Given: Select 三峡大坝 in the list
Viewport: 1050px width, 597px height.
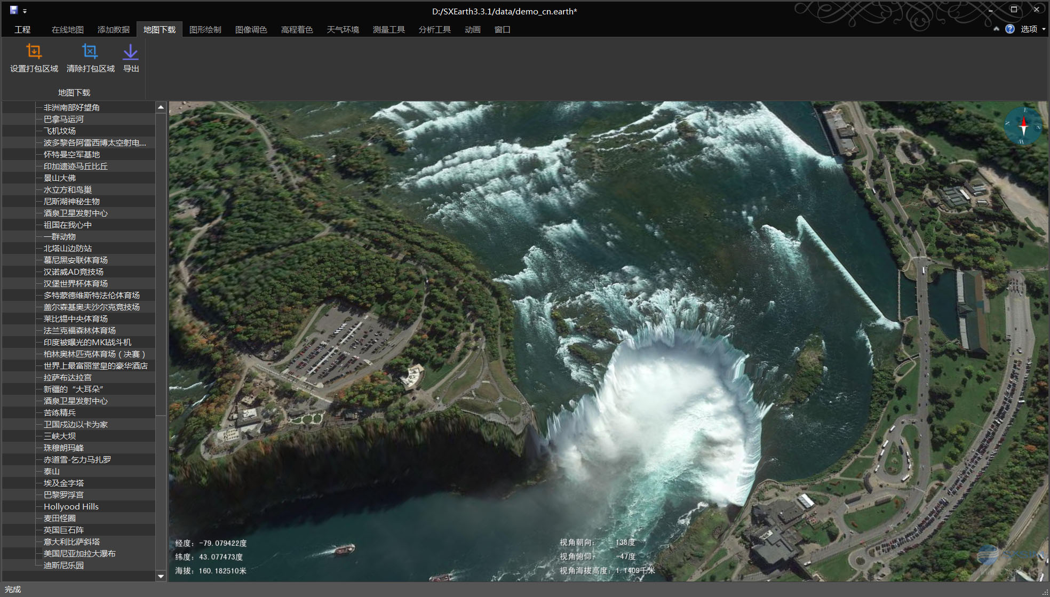Looking at the screenshot, I should point(60,436).
